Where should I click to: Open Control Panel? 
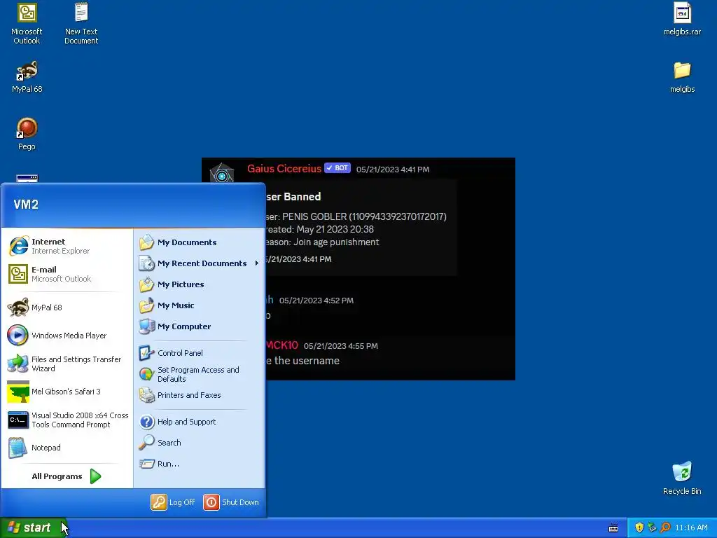(x=200, y=353)
